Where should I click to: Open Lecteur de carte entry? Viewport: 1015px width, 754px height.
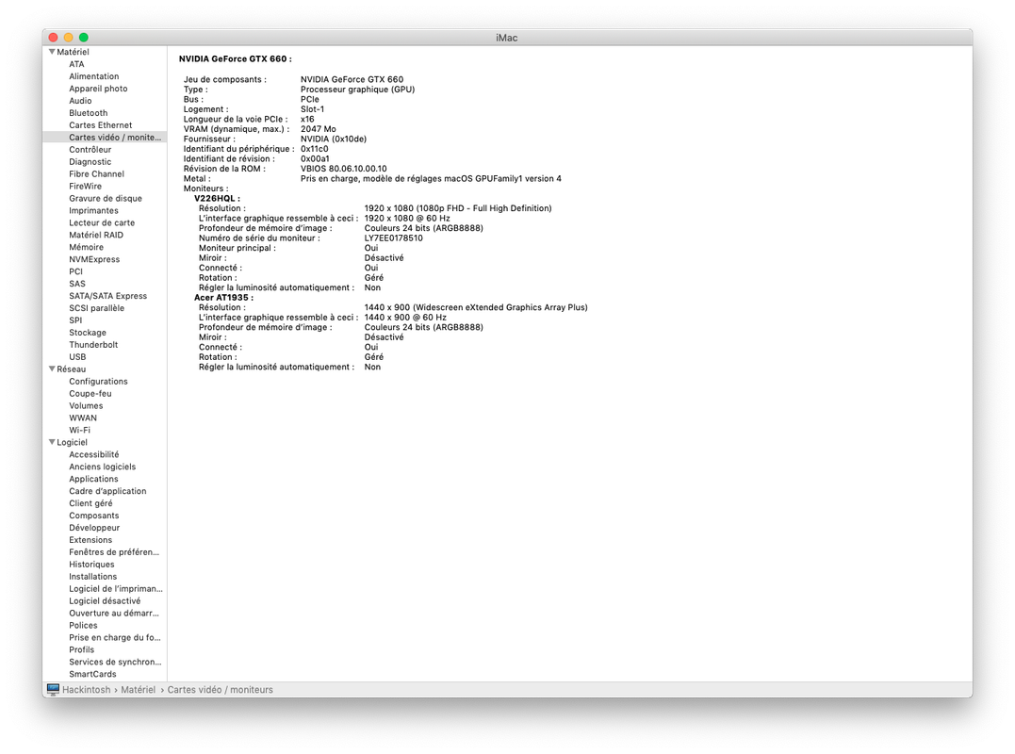[102, 222]
